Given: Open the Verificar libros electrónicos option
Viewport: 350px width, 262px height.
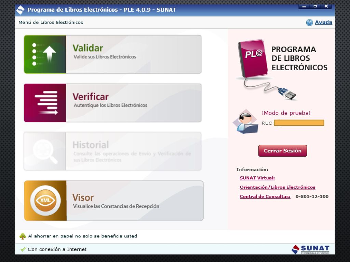Looking at the screenshot, I should coord(113,103).
